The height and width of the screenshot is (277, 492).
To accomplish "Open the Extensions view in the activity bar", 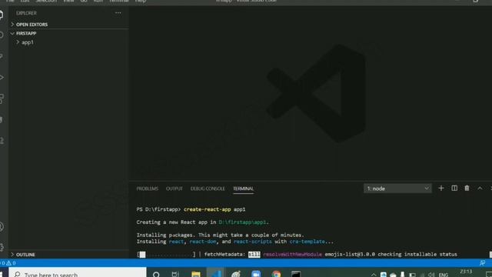I will point(2,98).
